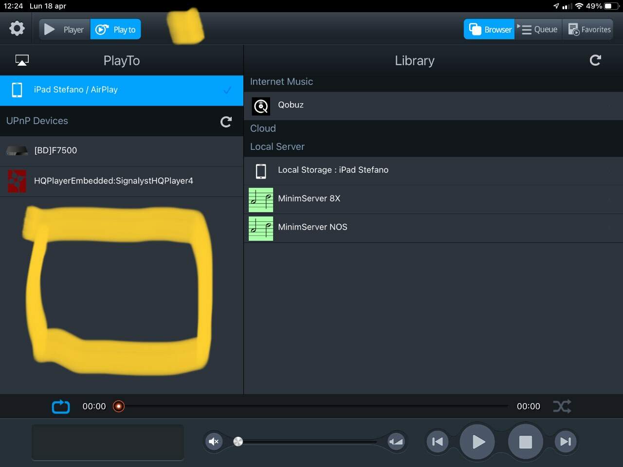Skip to next track

(566, 442)
